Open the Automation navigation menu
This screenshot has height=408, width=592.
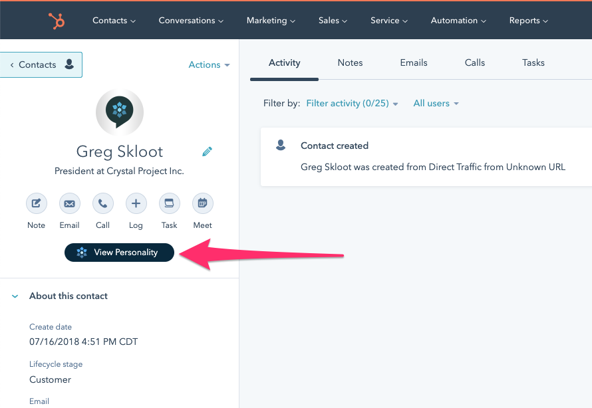point(458,21)
